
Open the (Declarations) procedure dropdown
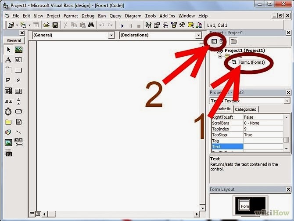[x=198, y=35]
